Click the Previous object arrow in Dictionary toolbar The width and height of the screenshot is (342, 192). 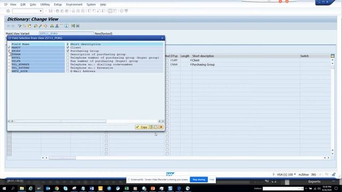[x=9, y=26]
